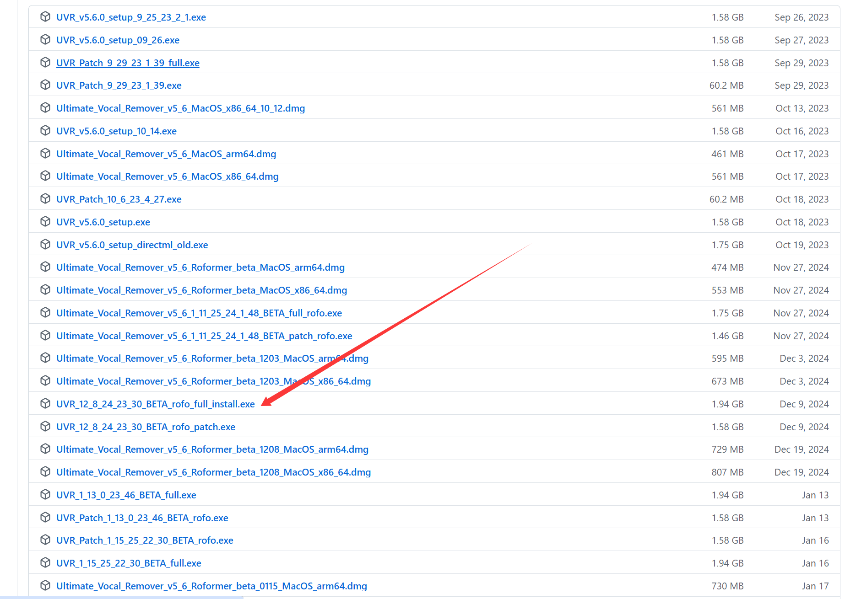The image size is (845, 599).
Task: Click the "595 MB" file size
Action: [727, 358]
